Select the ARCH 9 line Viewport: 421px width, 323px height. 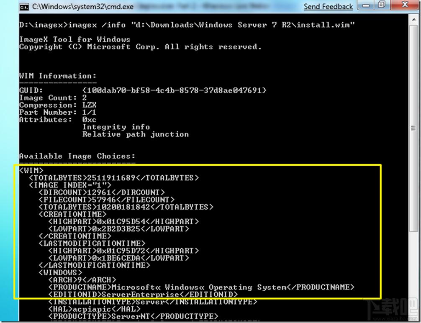pos(82,279)
